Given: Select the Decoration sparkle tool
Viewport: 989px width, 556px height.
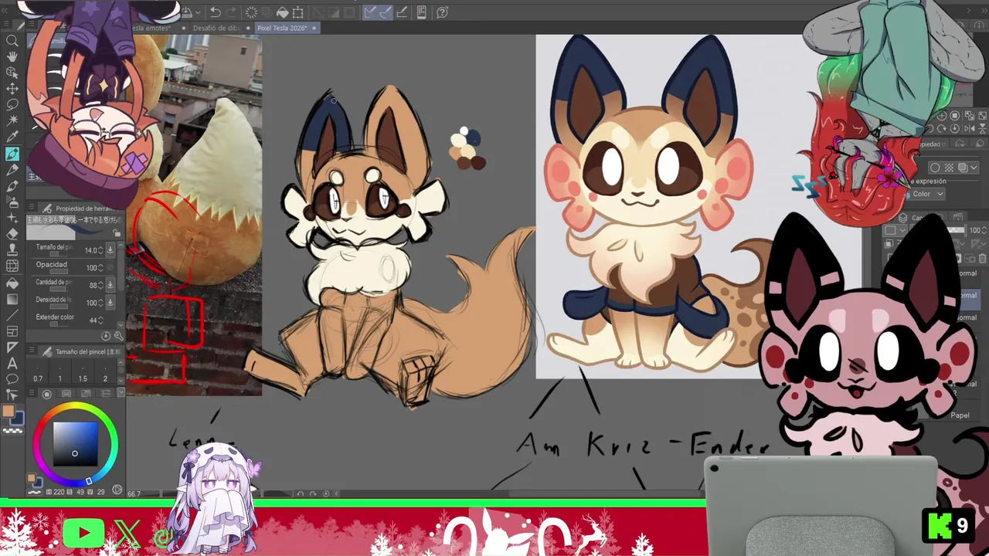Looking at the screenshot, I should pyautogui.click(x=12, y=219).
